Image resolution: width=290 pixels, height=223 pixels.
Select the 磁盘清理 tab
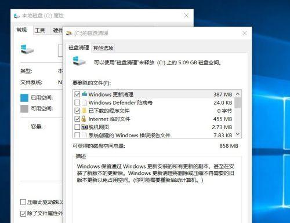79,47
